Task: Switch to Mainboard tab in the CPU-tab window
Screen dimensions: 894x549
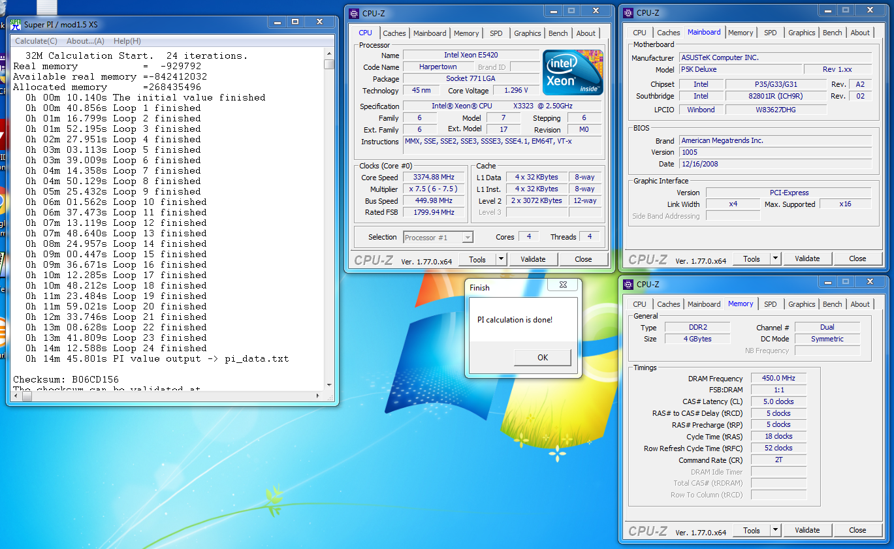Action: [430, 33]
